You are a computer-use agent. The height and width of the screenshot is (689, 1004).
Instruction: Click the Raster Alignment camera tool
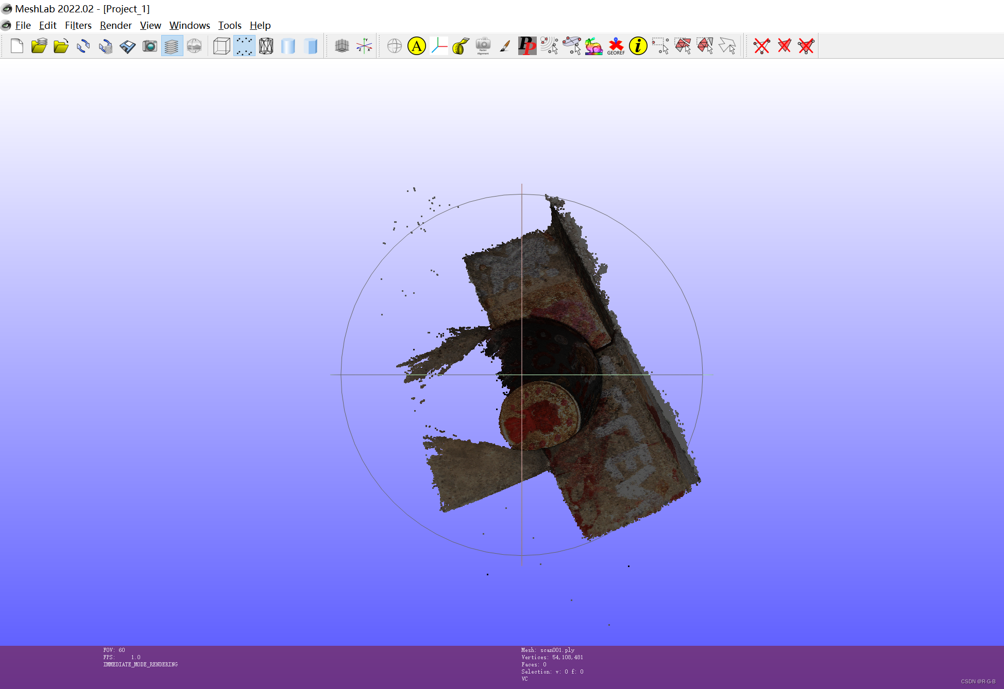(483, 46)
